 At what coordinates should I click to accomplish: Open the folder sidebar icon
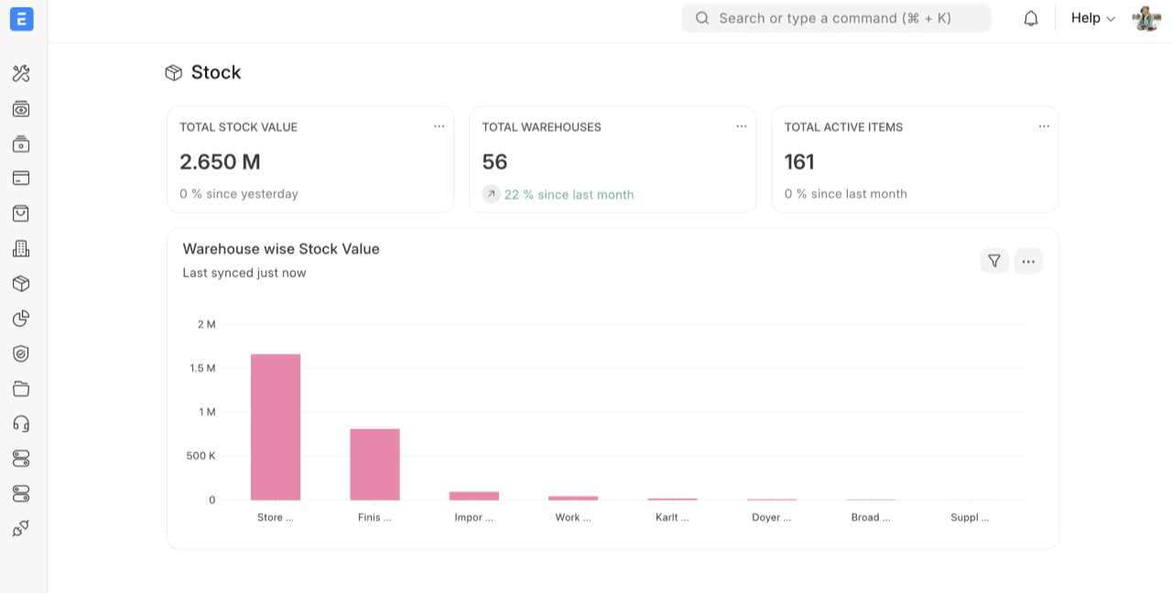(x=21, y=389)
